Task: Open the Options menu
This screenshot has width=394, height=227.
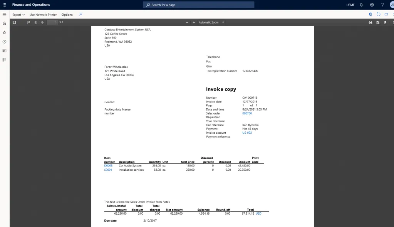Action: 66,14
